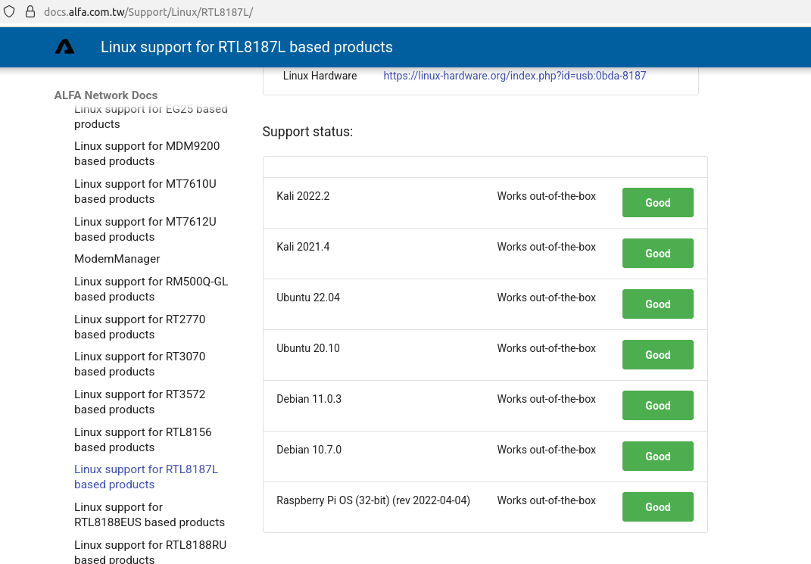Screen dimensions: 811x564
Task: Open Linux support for RT2770 based products
Action: pyautogui.click(x=139, y=327)
